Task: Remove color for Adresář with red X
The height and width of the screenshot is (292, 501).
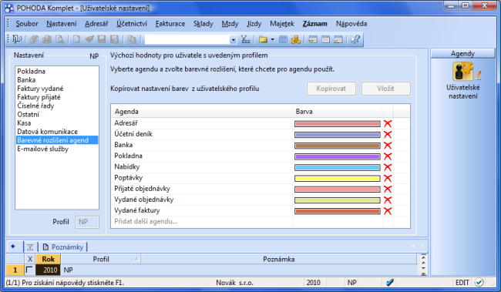Action: (388, 123)
